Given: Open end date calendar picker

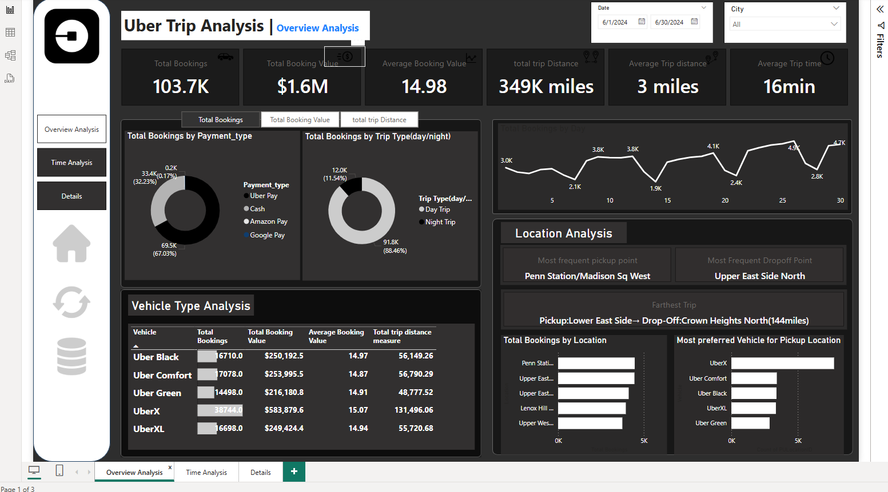Looking at the screenshot, I should point(694,22).
